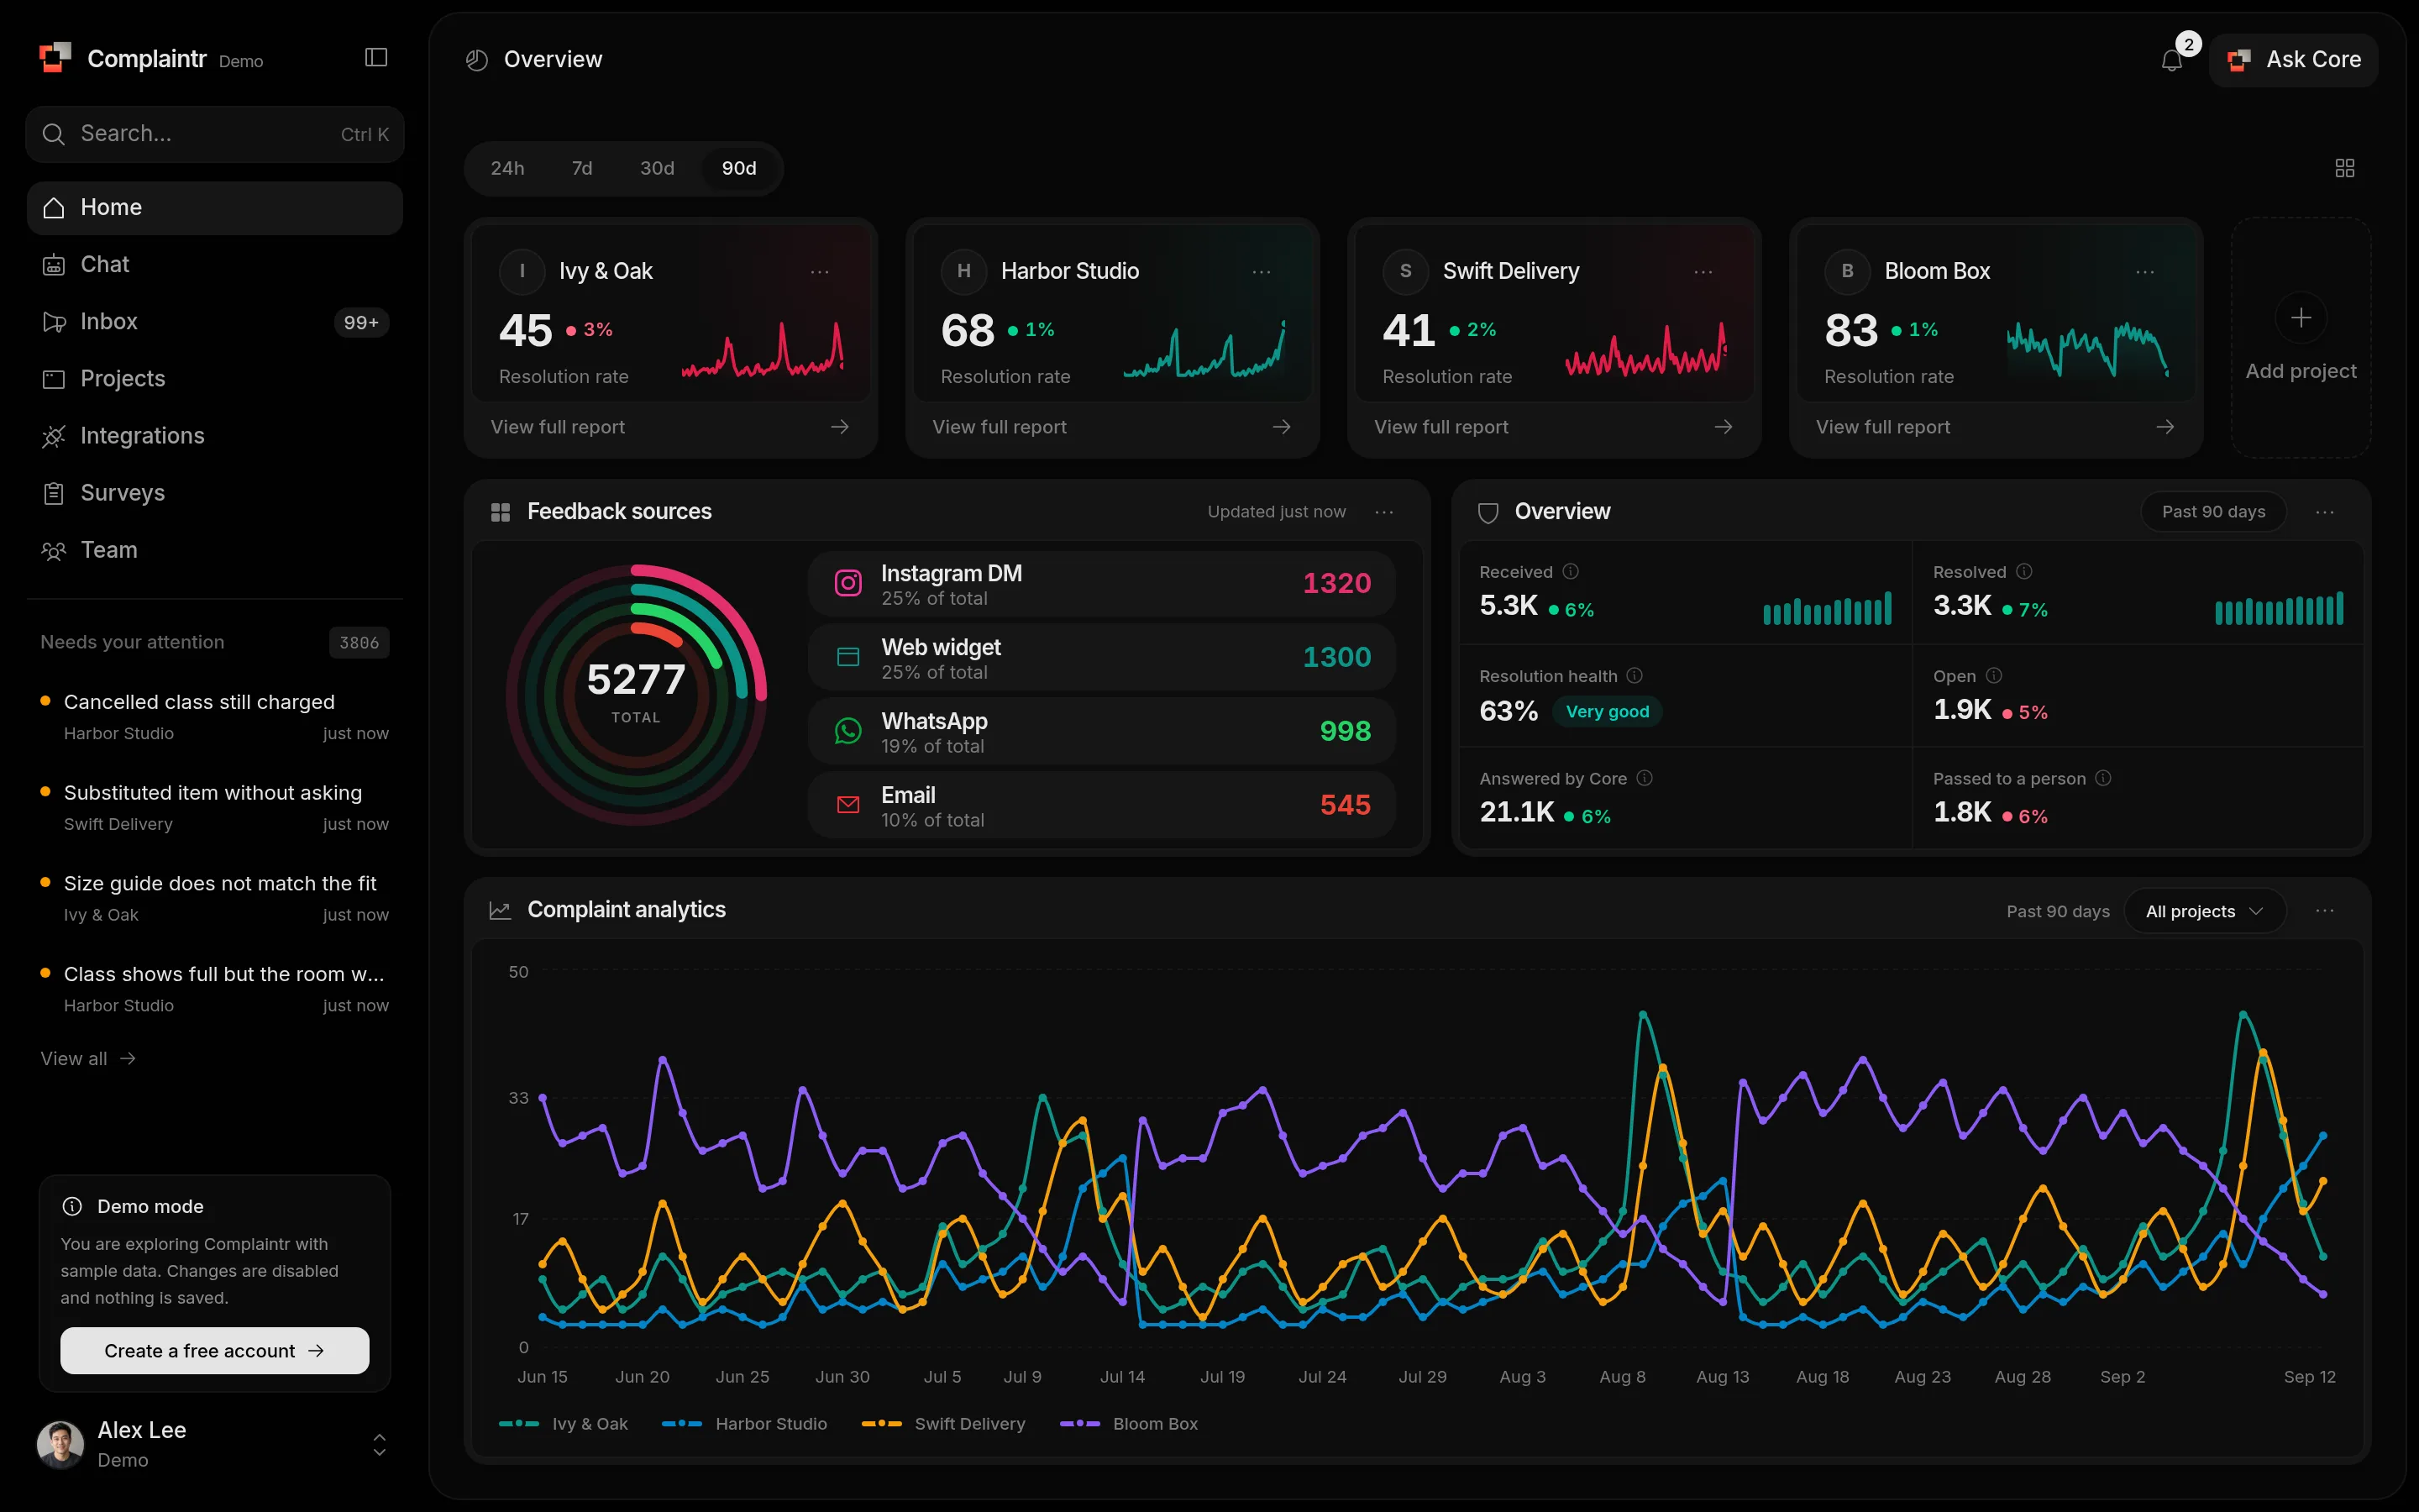Open Overview panel more options
The width and height of the screenshot is (2419, 1512).
point(2325,512)
